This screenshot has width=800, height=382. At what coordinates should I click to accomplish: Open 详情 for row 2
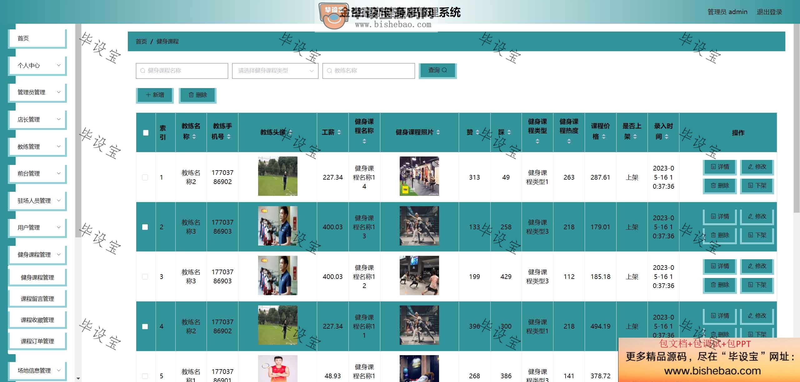coord(720,217)
